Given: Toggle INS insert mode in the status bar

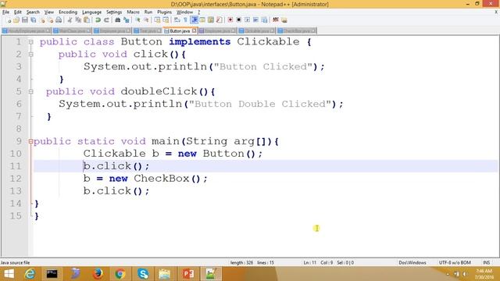Looking at the screenshot, I should coord(486,263).
